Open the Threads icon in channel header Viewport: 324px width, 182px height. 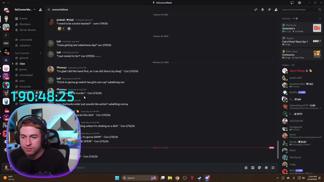pyautogui.click(x=256, y=10)
